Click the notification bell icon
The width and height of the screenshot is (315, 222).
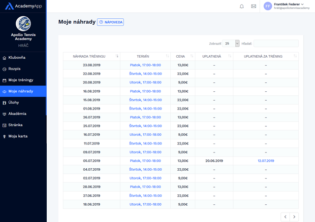tap(242, 6)
